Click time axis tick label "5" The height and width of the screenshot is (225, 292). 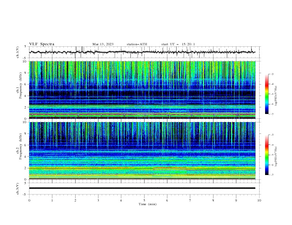144,200
